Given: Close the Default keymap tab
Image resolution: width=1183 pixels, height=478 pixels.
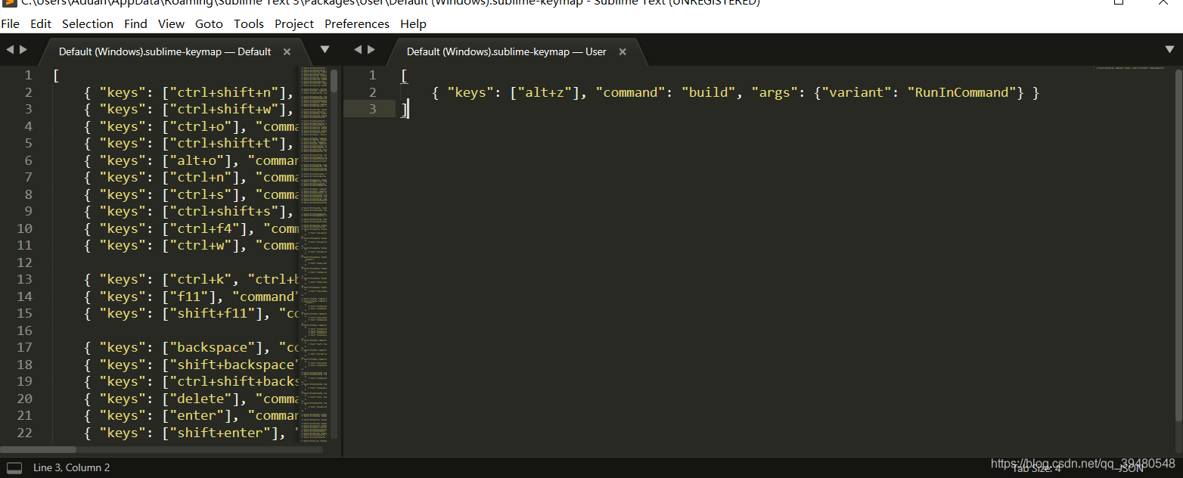Looking at the screenshot, I should point(287,52).
